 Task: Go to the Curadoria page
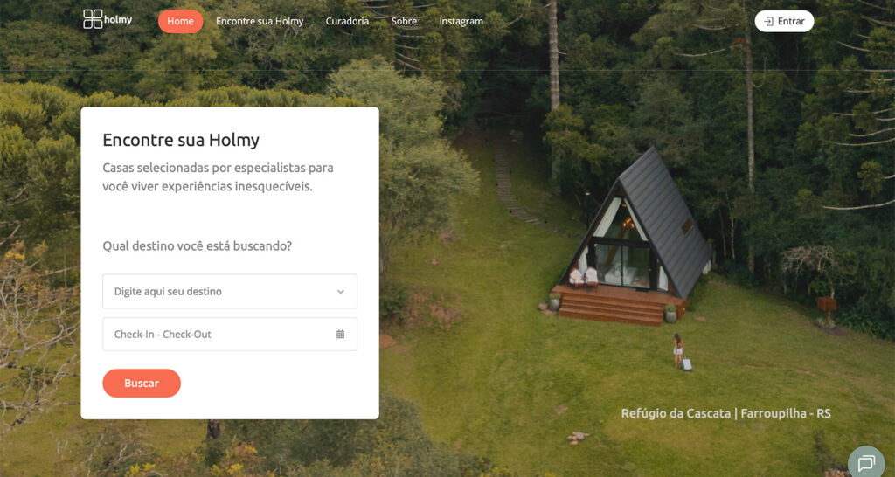click(347, 21)
